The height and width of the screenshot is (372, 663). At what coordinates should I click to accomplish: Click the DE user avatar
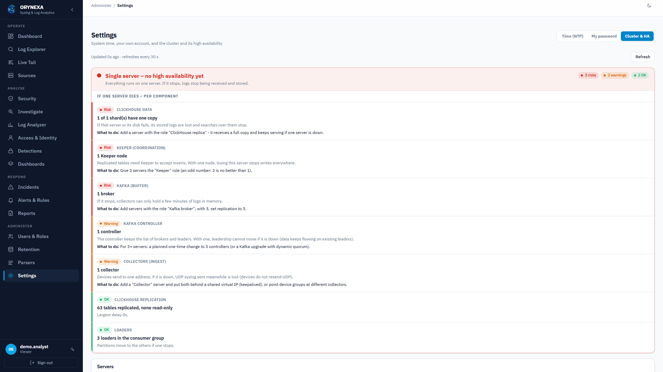click(x=11, y=349)
